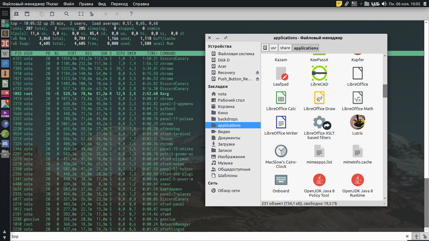Open the applications grid launcher

[5, 13]
